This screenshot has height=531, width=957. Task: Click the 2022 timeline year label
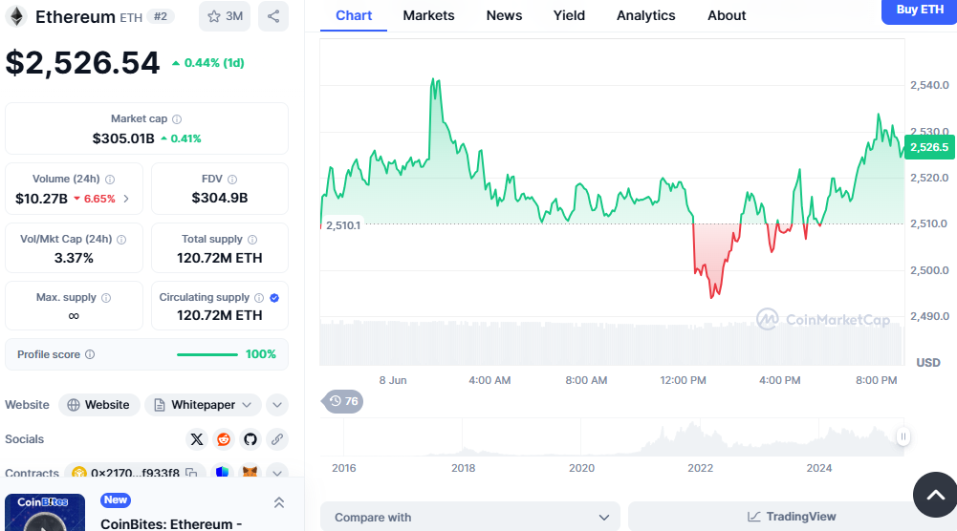click(700, 468)
